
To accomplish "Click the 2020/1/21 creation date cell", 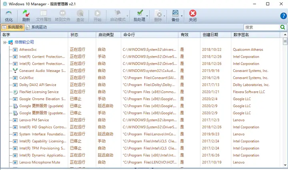I will (211, 92).
